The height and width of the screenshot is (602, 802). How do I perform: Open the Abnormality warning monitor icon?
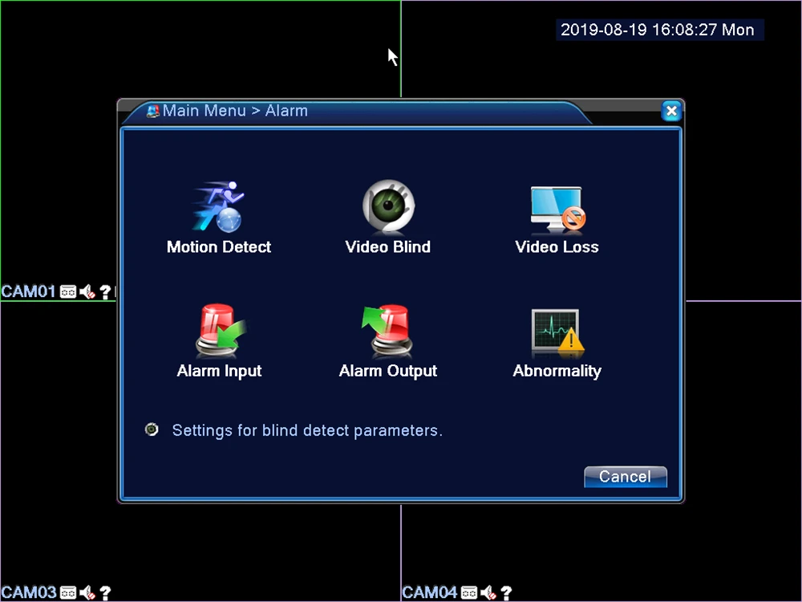coord(557,332)
